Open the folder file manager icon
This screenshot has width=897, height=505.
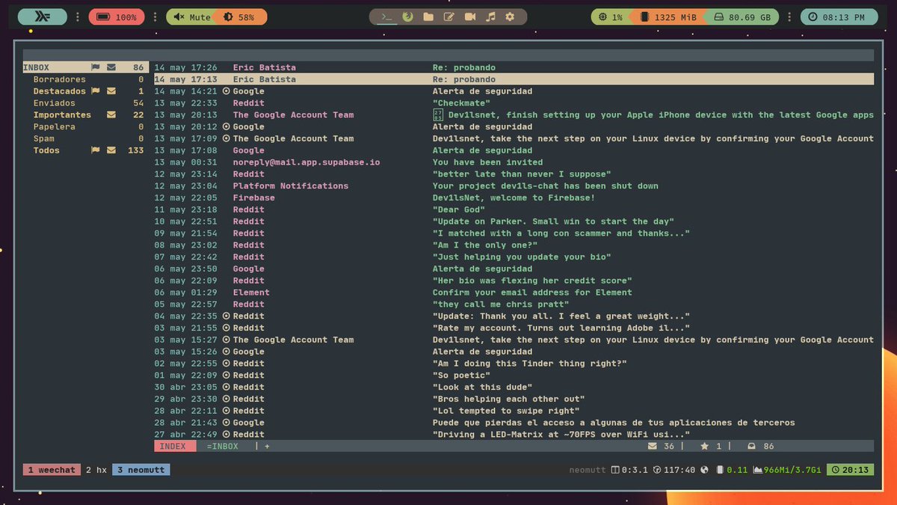(x=428, y=16)
